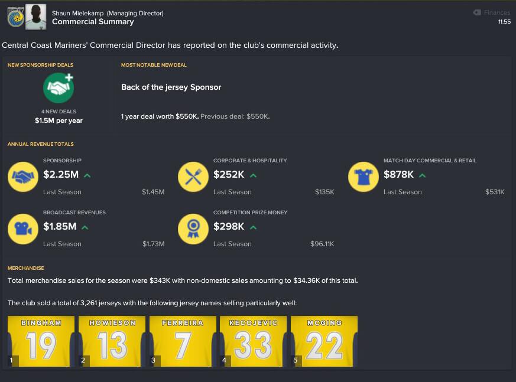Click the green arrow beside $2.25M sponsorship

click(87, 175)
